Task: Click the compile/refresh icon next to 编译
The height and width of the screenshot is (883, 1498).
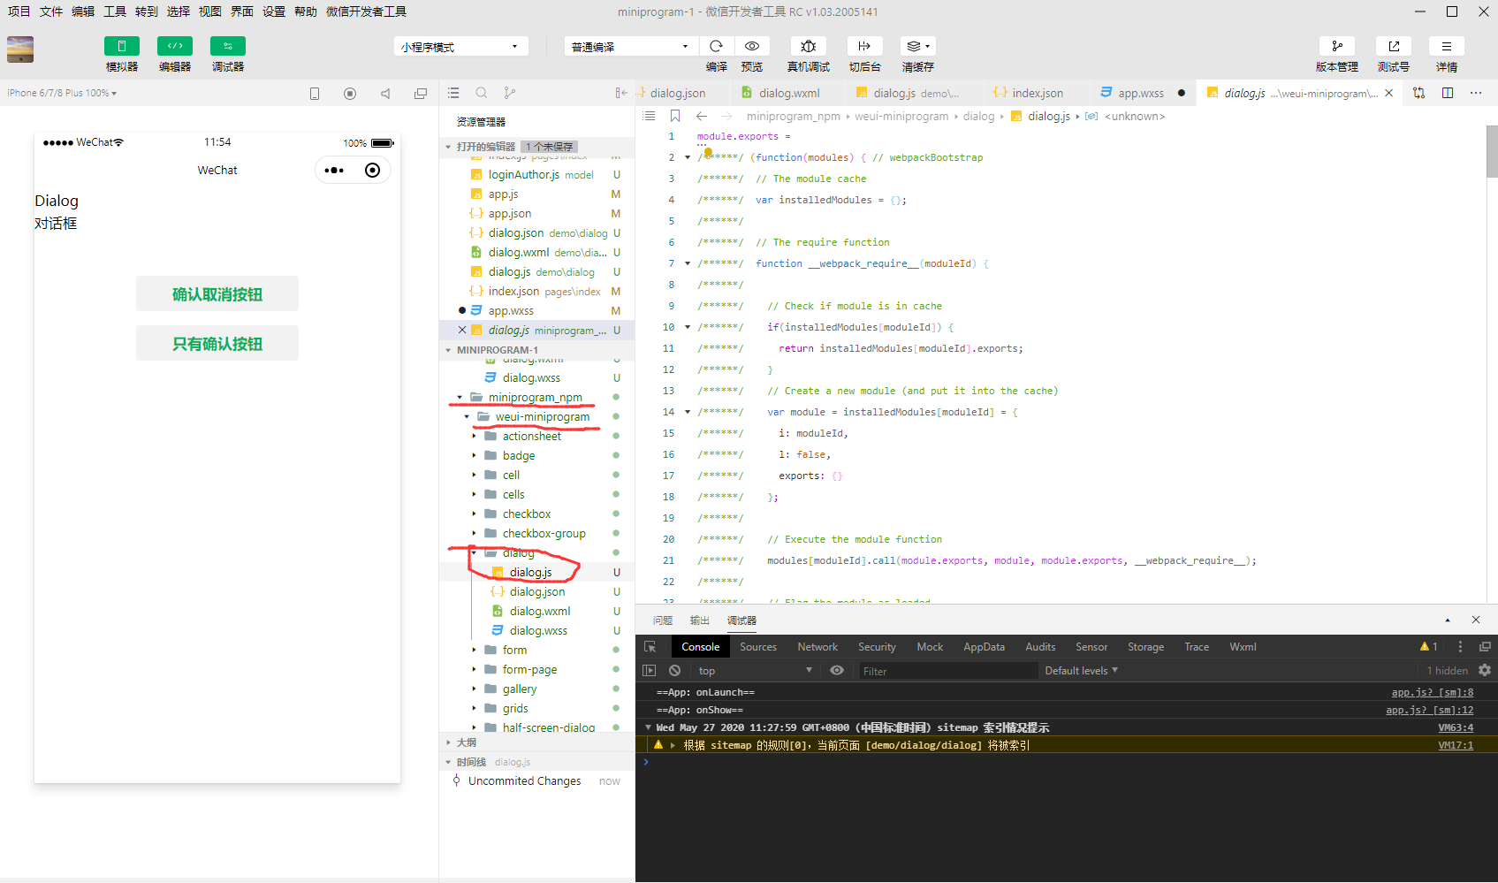Action: tap(716, 45)
